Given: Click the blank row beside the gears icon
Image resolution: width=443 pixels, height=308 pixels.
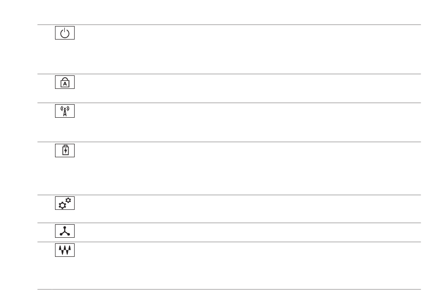Looking at the screenshot, I should coord(248,209).
